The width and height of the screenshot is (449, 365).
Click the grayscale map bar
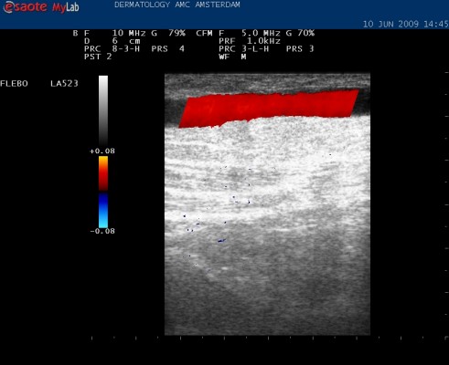[x=103, y=111]
